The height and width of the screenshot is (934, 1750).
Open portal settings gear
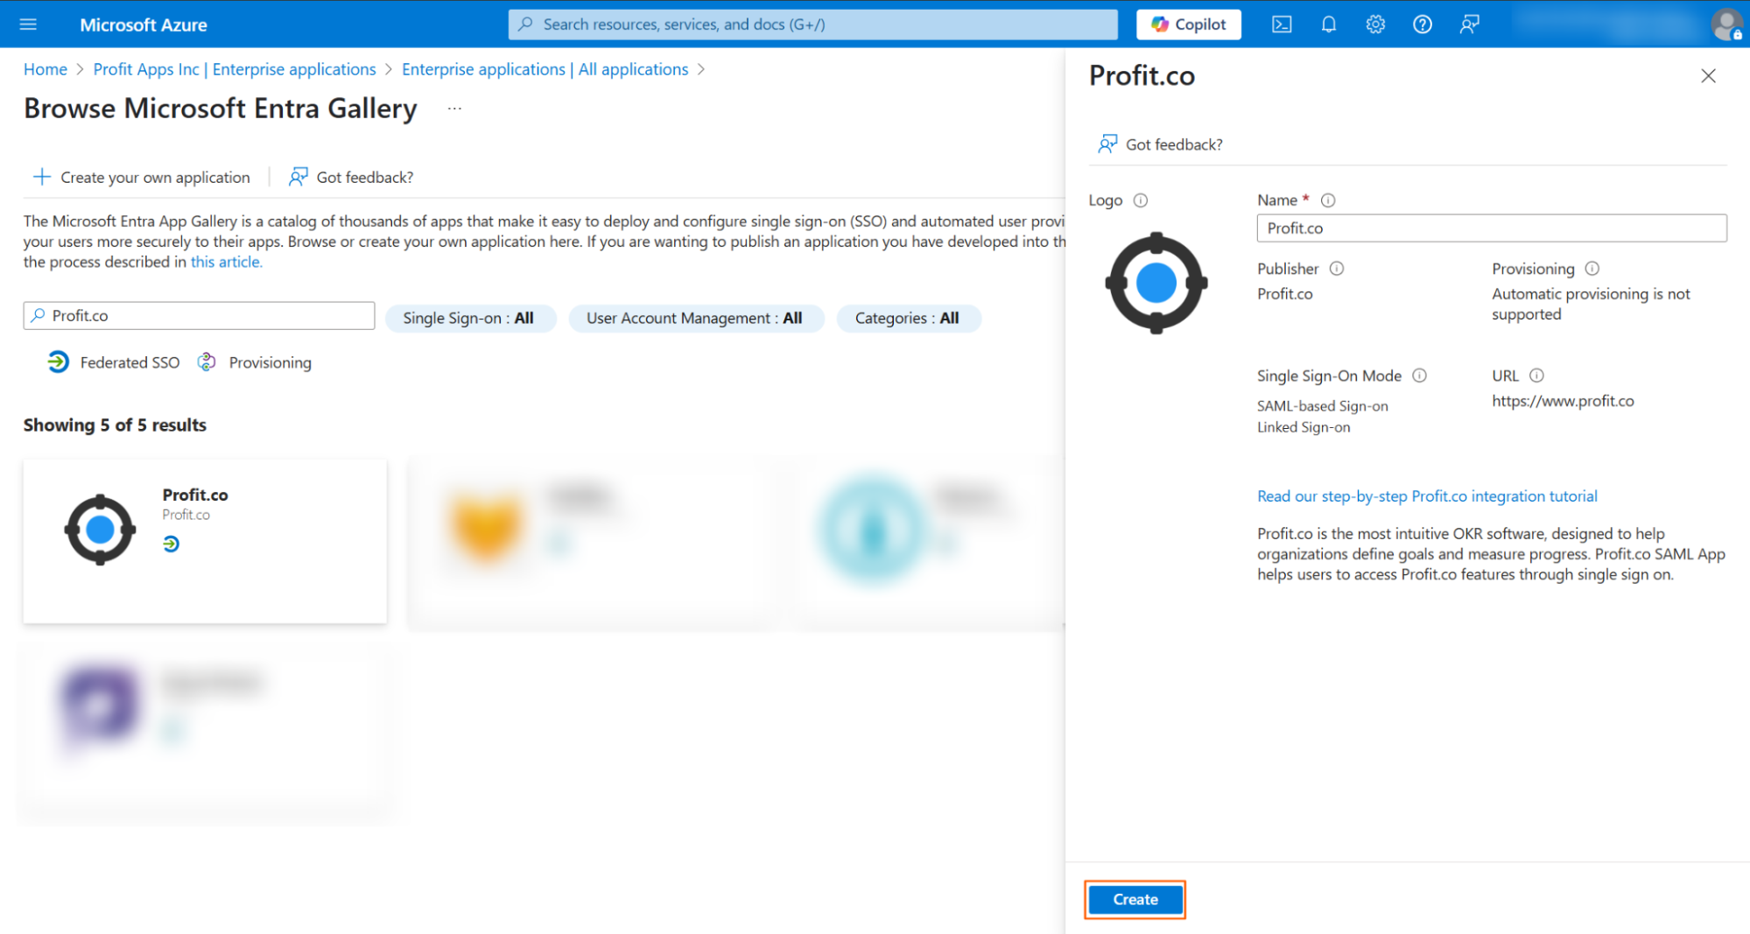pyautogui.click(x=1375, y=25)
